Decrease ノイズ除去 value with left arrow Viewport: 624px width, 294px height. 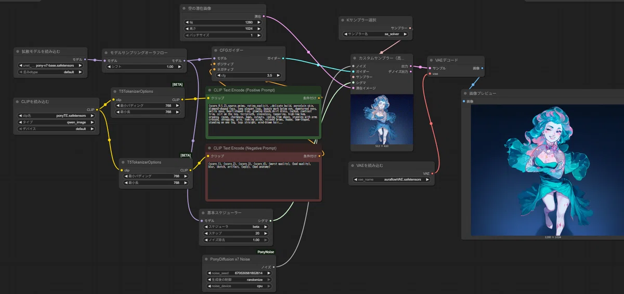point(205,240)
